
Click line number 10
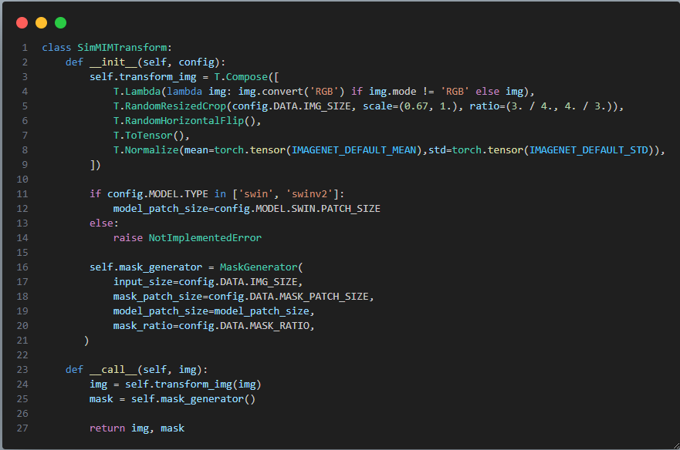pyautogui.click(x=22, y=180)
